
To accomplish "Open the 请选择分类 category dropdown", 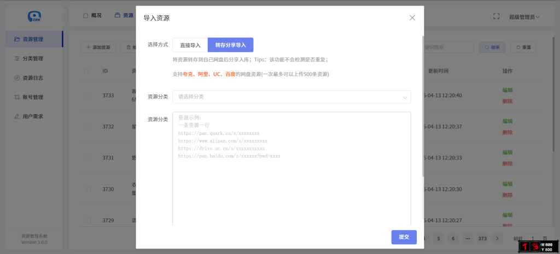I will tap(291, 97).
